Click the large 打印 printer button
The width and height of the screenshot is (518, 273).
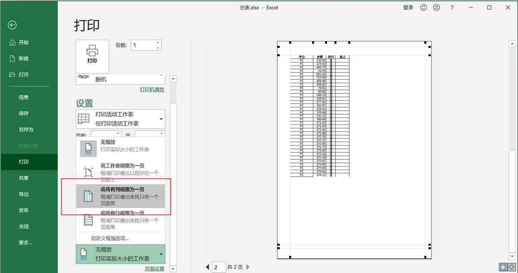point(92,56)
